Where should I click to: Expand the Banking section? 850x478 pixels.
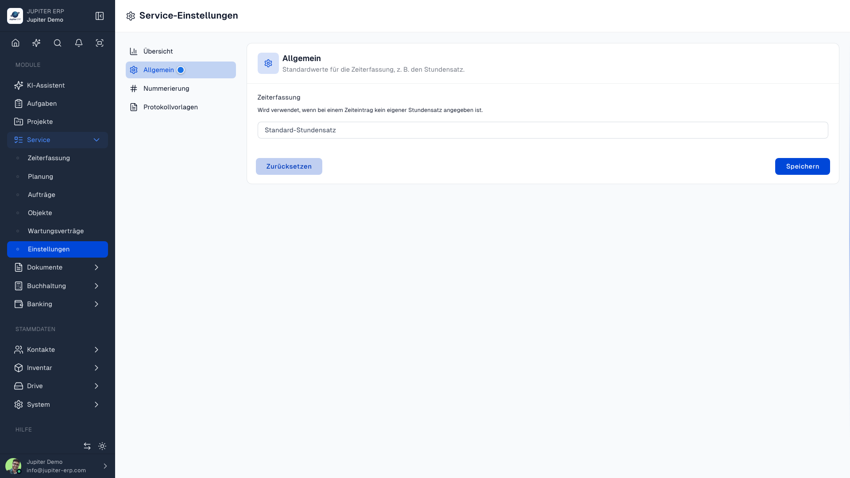coord(58,304)
